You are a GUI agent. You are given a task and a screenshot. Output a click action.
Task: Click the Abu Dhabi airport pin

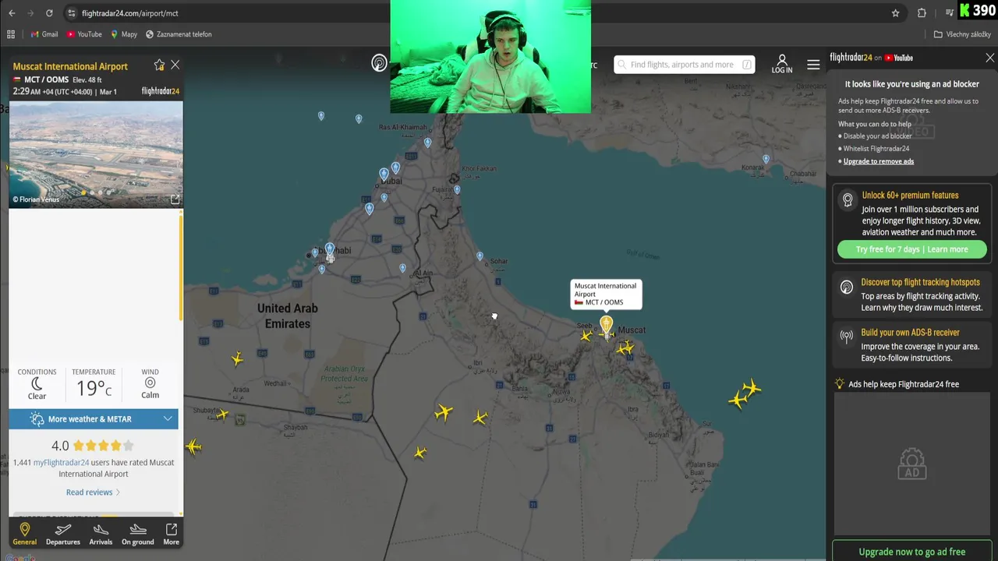point(330,251)
